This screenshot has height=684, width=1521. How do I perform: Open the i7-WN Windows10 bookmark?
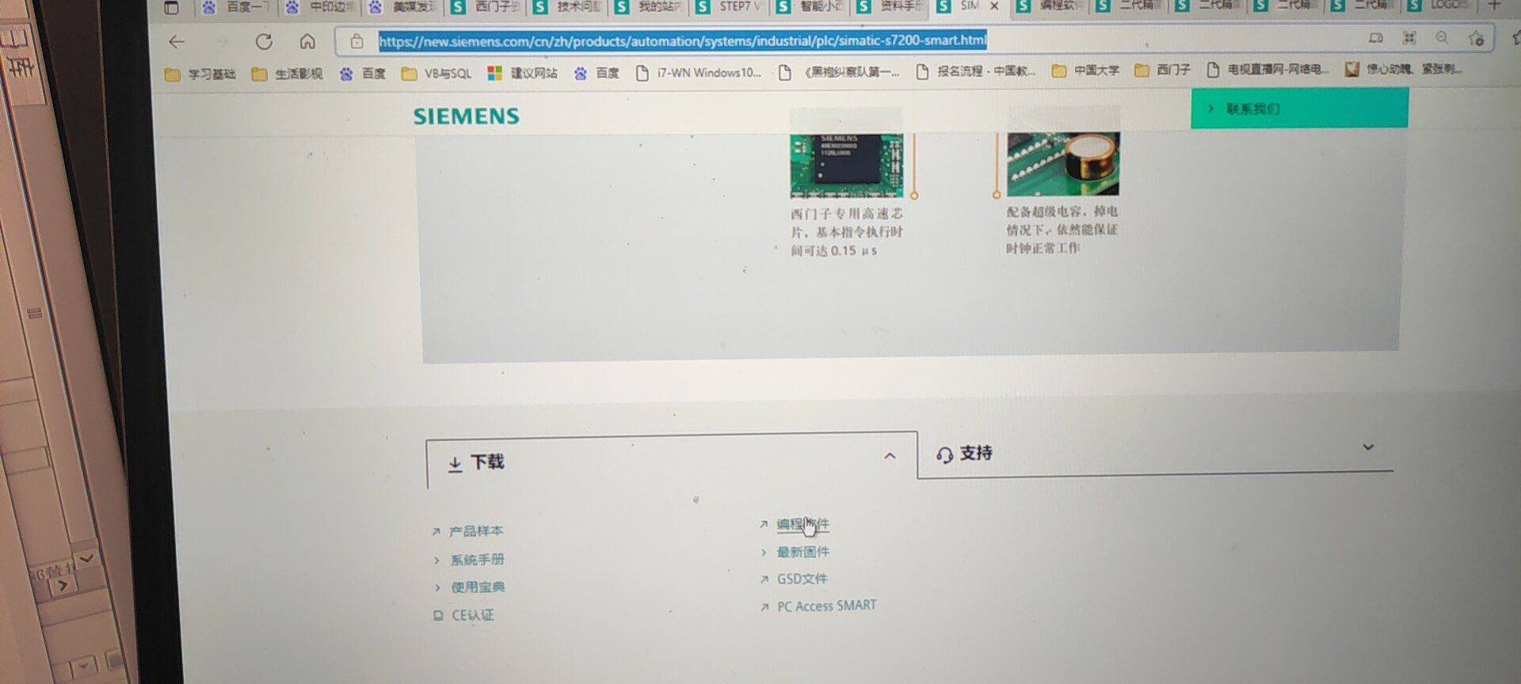click(x=698, y=73)
